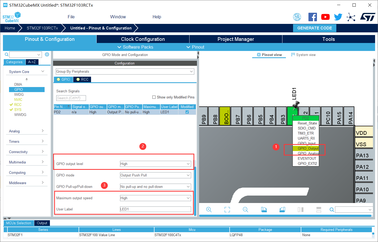Click the STM32F103RCTx breadcrumb
378x242 pixels.
coord(42,28)
